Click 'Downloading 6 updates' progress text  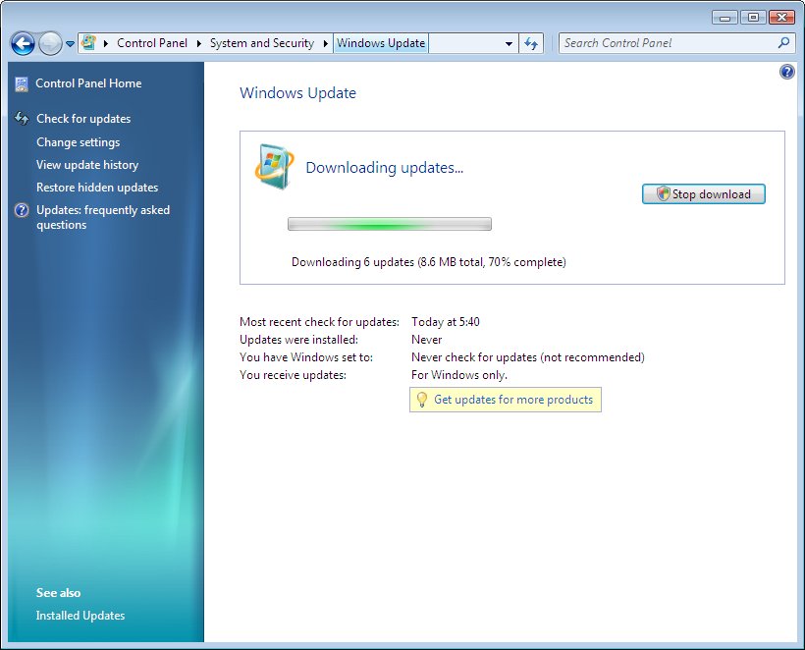pos(429,262)
